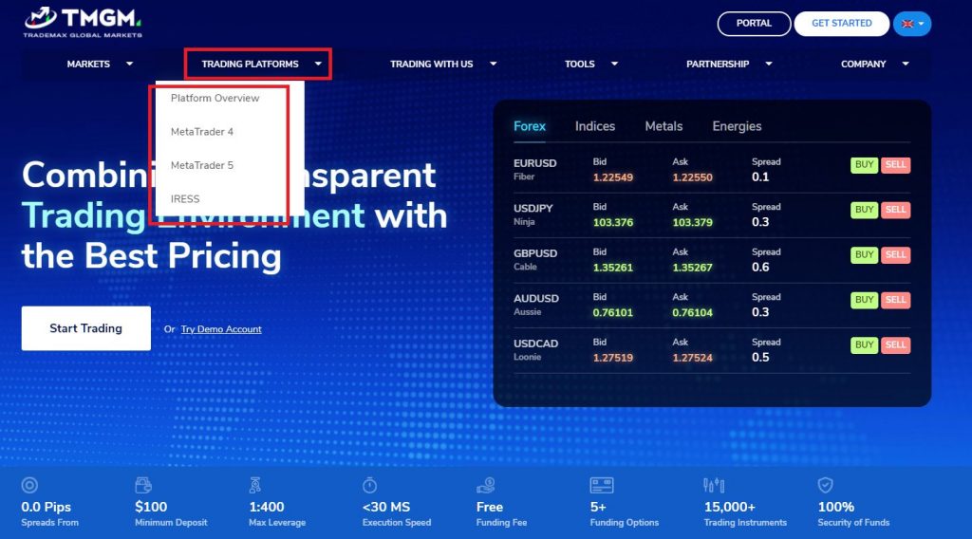Click the AUDUSD pair name
The height and width of the screenshot is (539, 972).
[x=536, y=299]
